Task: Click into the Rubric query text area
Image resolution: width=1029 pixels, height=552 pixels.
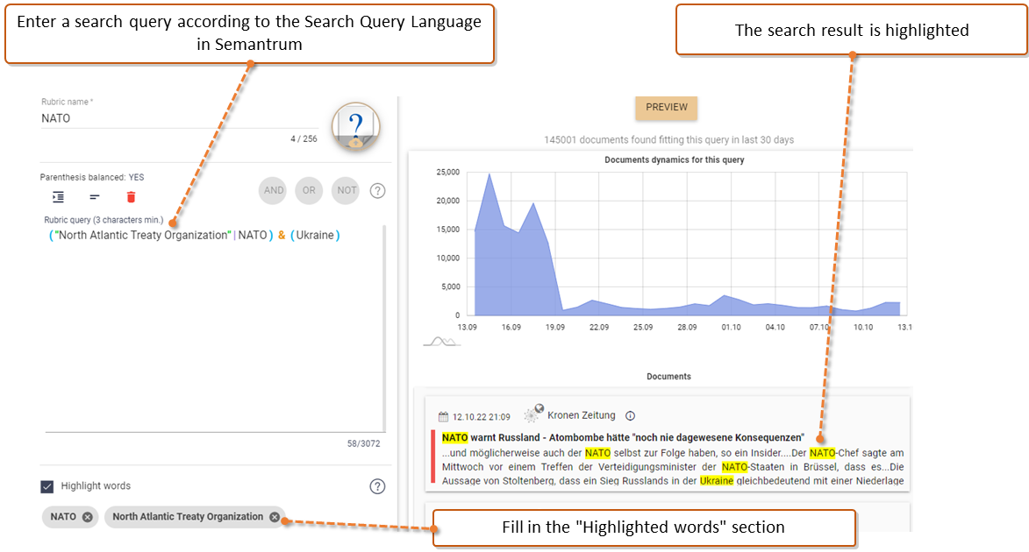Action: (214, 328)
